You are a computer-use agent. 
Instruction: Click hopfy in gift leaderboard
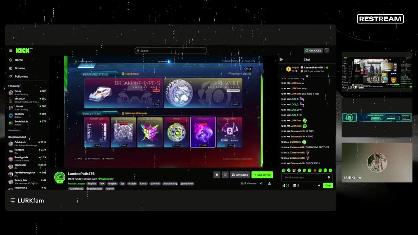click(295, 68)
